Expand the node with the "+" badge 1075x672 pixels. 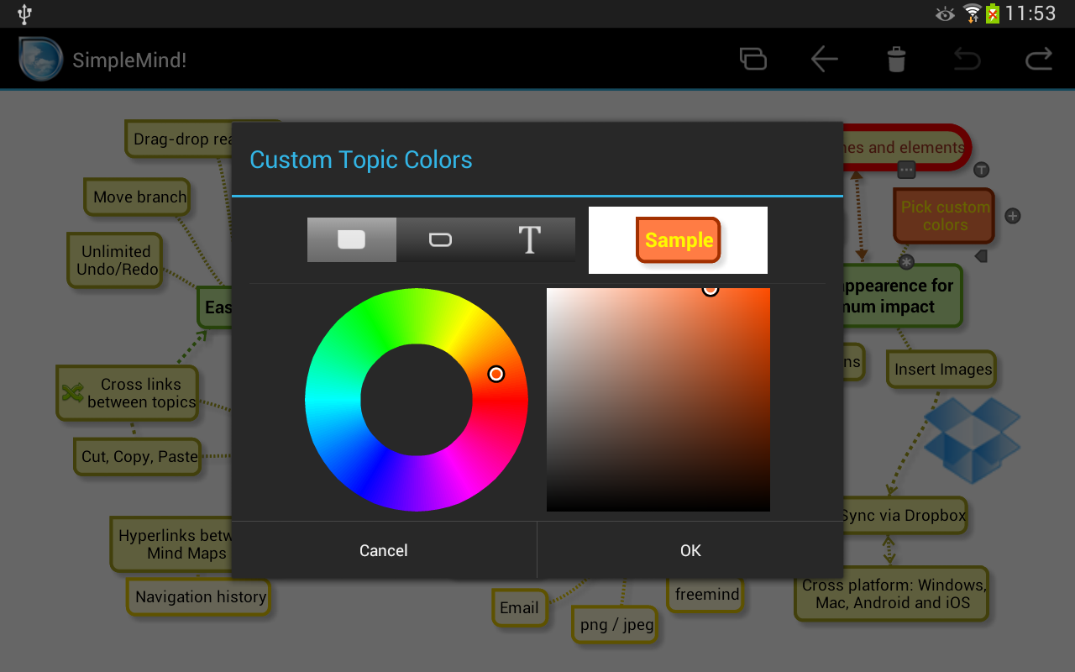point(1012,215)
